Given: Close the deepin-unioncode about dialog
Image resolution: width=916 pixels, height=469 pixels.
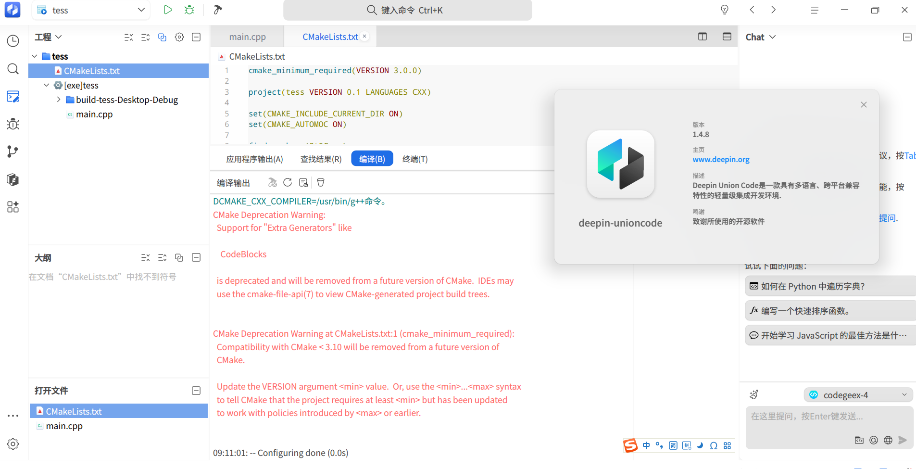Looking at the screenshot, I should [x=864, y=105].
